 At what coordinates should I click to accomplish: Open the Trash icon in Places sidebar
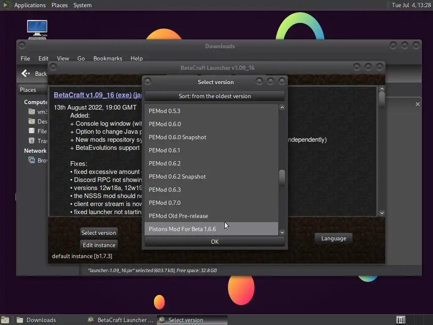pyautogui.click(x=32, y=140)
